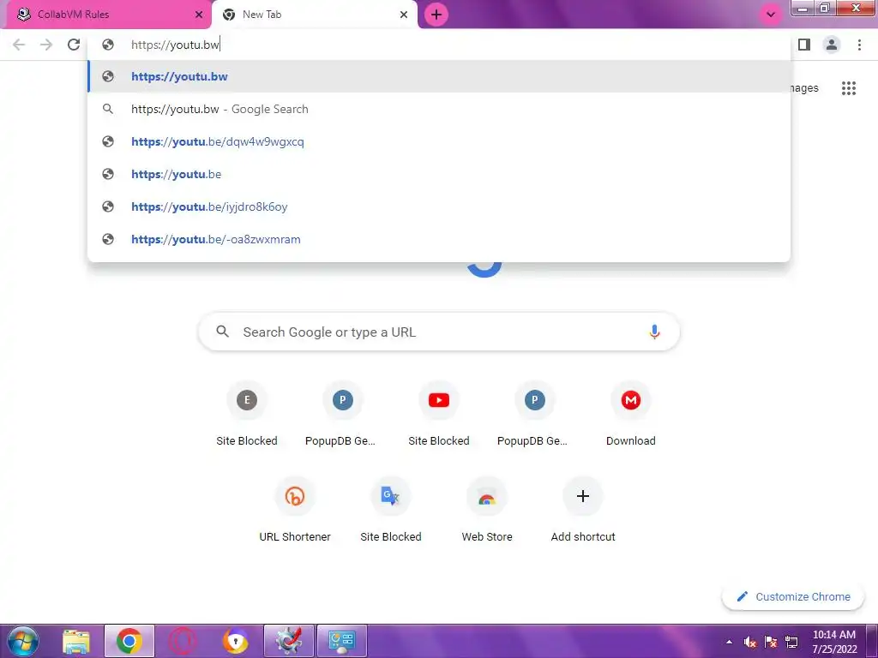This screenshot has height=658, width=878.
Task: Close the New Tab tab
Action: 404,15
